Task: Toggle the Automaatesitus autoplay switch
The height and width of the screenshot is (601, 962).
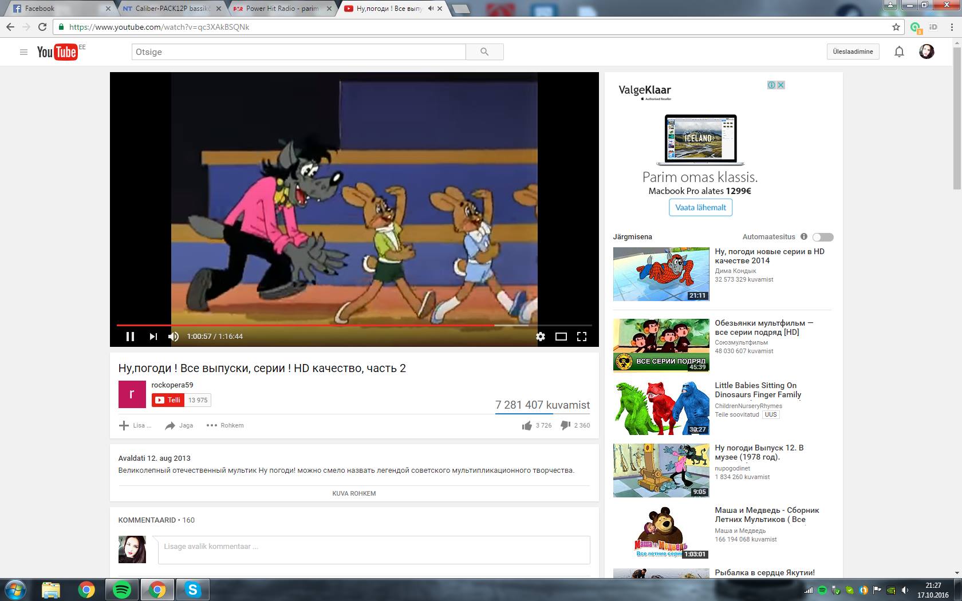Action: (823, 237)
